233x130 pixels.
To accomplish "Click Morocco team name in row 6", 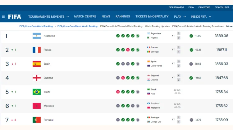I will (49, 106).
